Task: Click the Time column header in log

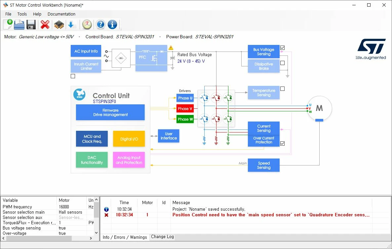Action: click(124, 202)
